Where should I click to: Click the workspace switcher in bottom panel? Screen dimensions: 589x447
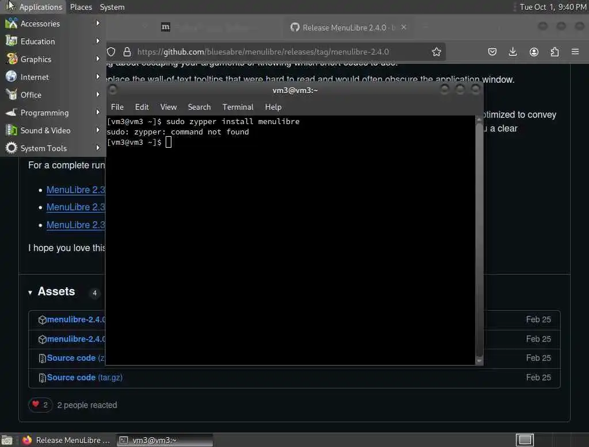(x=525, y=440)
